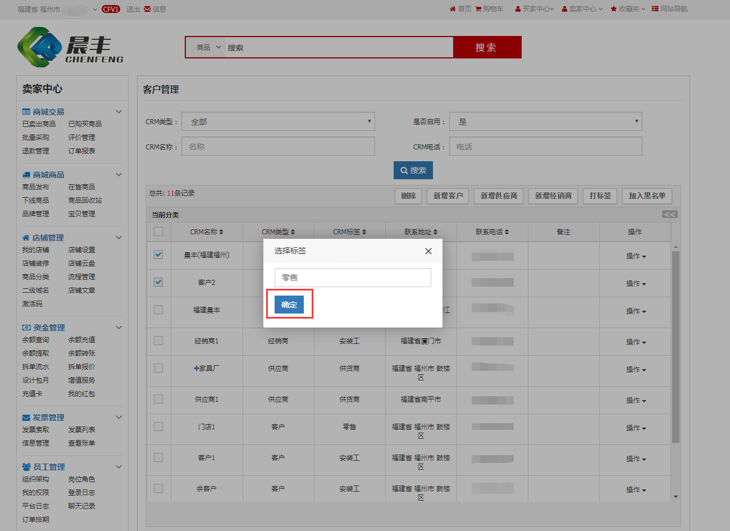
Task: Toggle the select-all checkbox in table header
Action: pyautogui.click(x=158, y=232)
